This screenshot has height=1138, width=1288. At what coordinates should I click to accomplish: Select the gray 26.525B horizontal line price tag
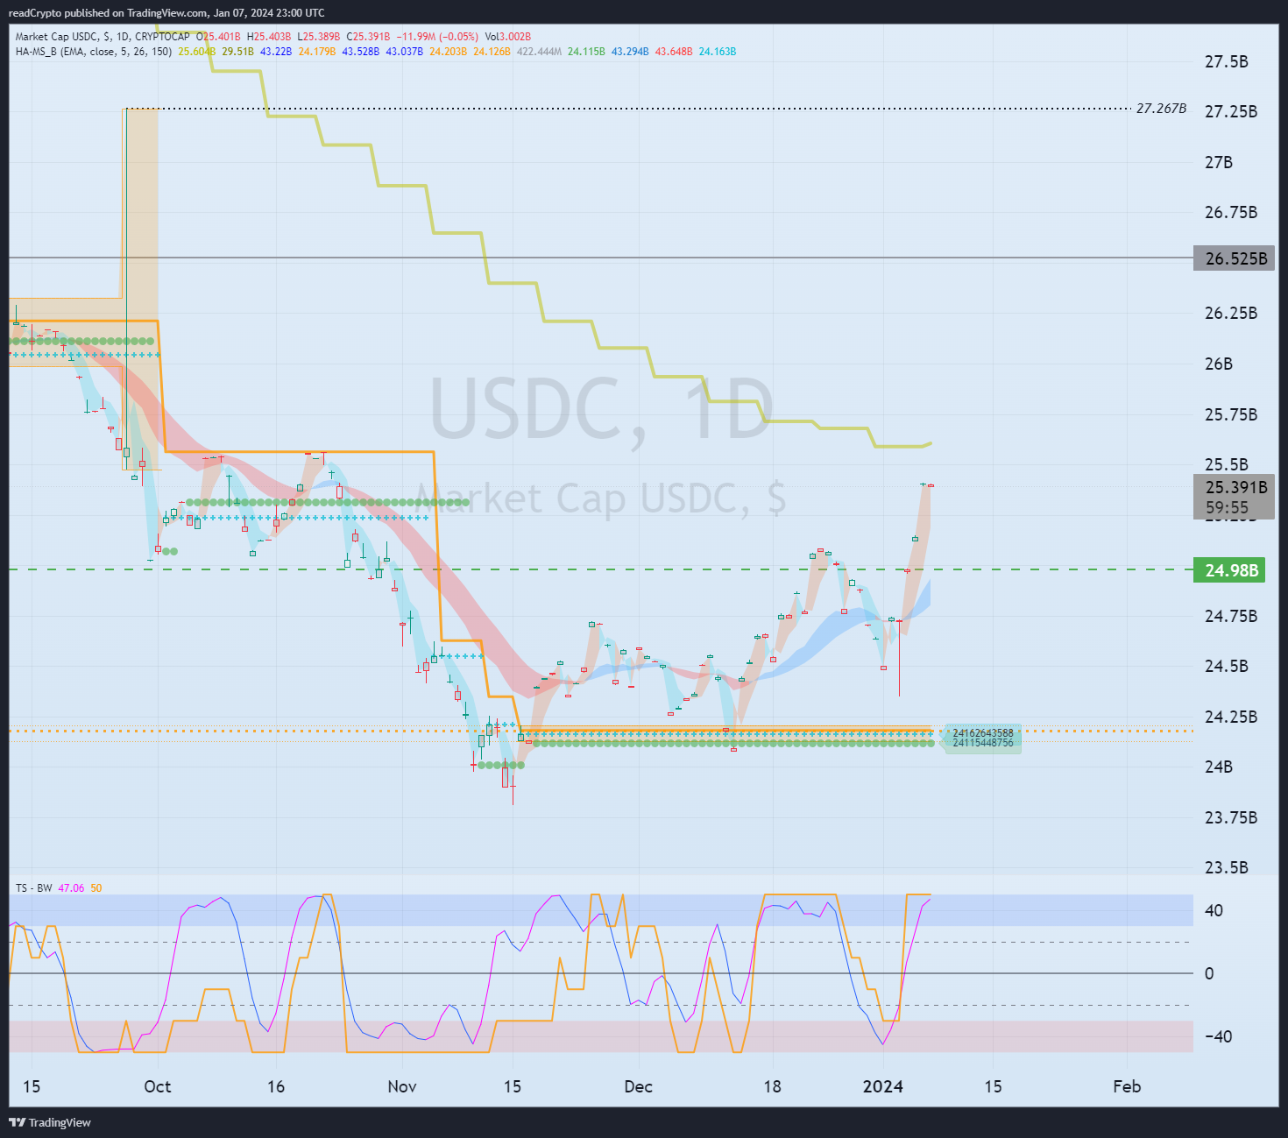(x=1234, y=258)
